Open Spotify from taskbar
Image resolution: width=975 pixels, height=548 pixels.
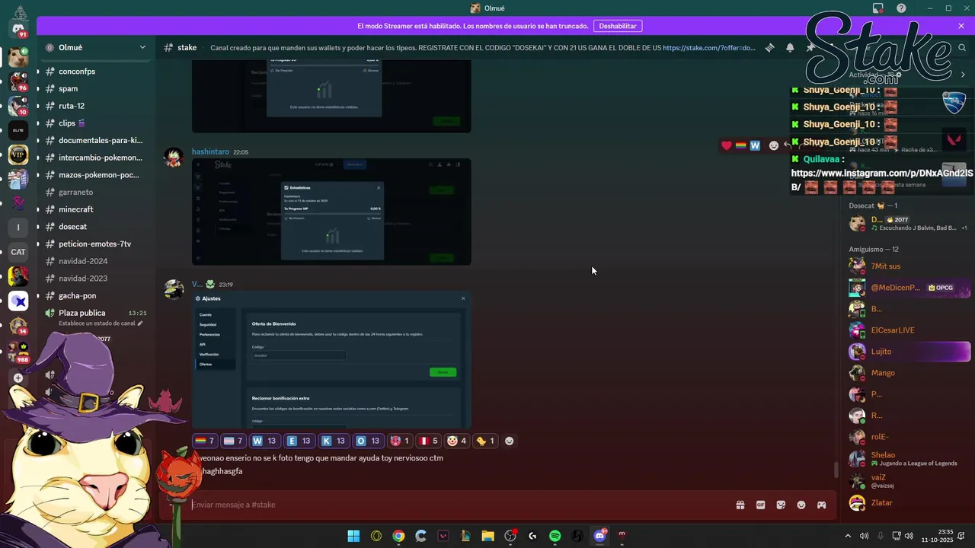pos(555,536)
